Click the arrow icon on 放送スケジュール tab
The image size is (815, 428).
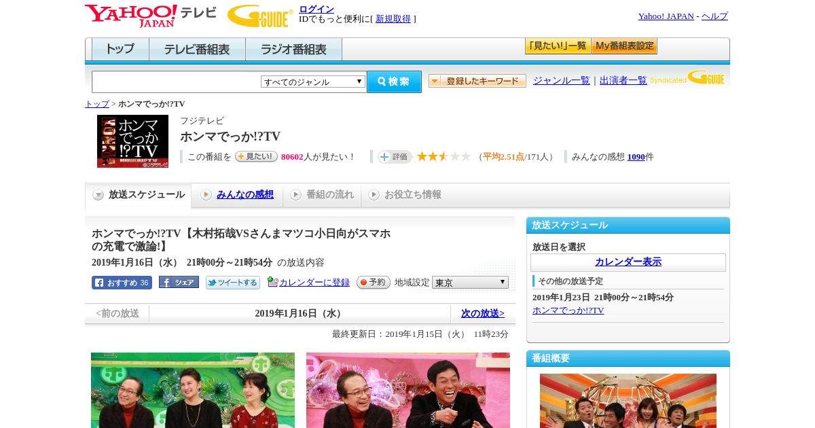pos(98,195)
